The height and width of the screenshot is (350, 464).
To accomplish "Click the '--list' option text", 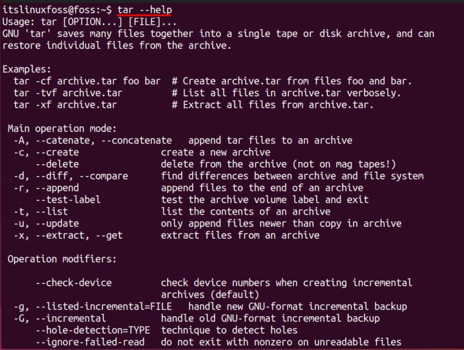I will pyautogui.click(x=52, y=211).
